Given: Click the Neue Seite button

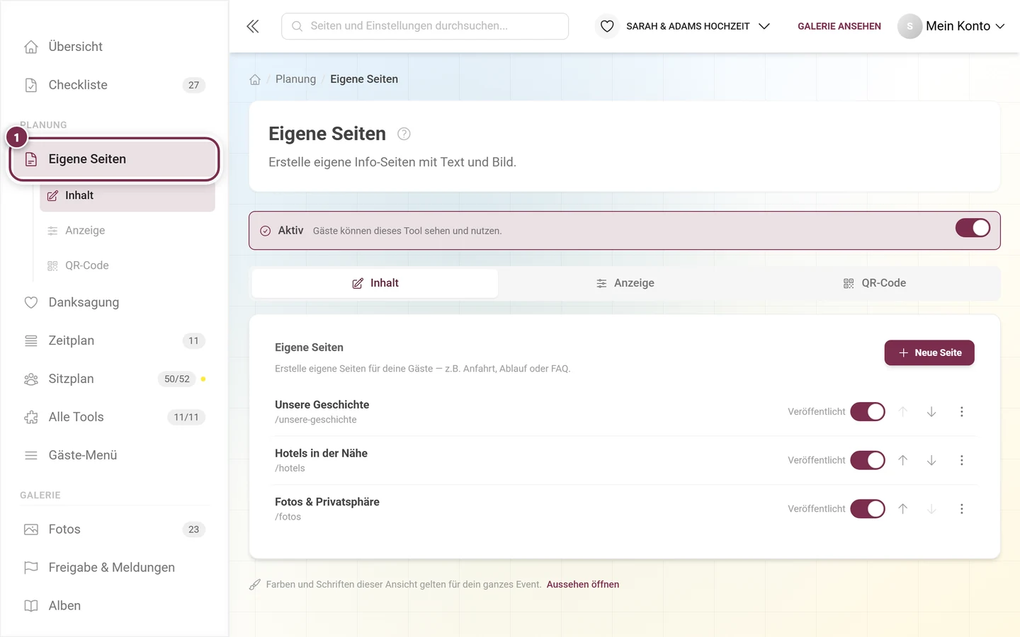Looking at the screenshot, I should [929, 352].
